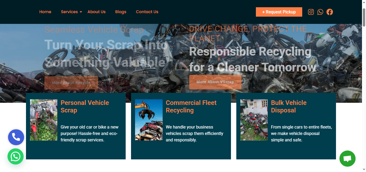Viewport: 366px width, 172px height.
Task: Select the Commercial Fleet Recycling crane image
Action: click(149, 120)
